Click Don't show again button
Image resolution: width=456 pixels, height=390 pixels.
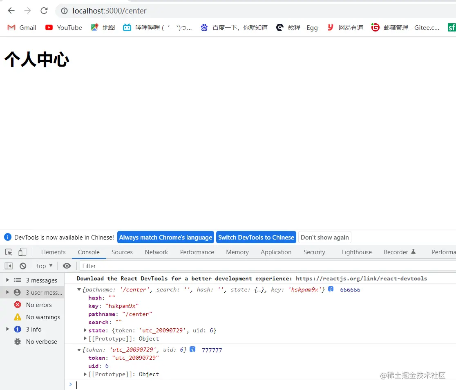click(324, 238)
